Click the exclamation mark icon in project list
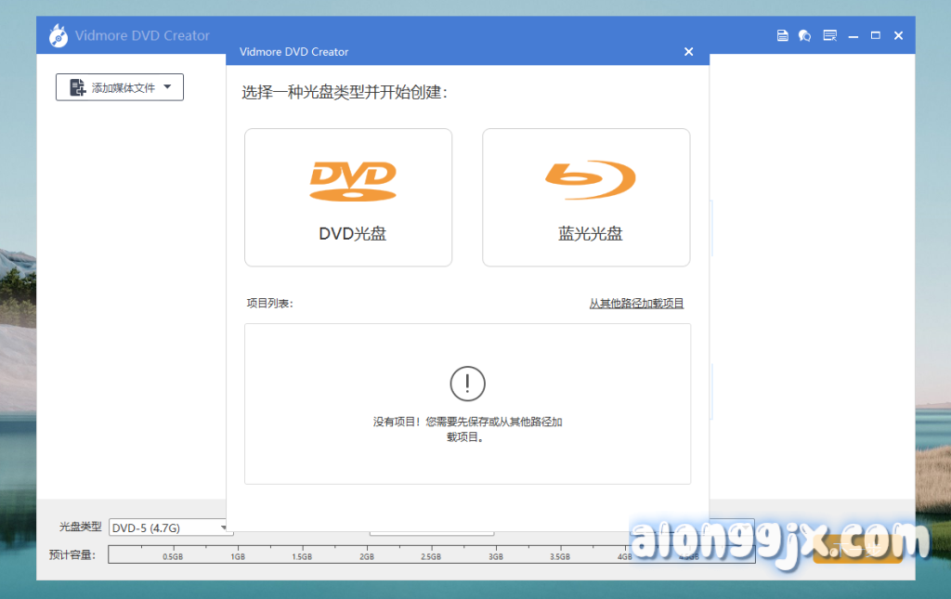951x599 pixels. tap(467, 383)
